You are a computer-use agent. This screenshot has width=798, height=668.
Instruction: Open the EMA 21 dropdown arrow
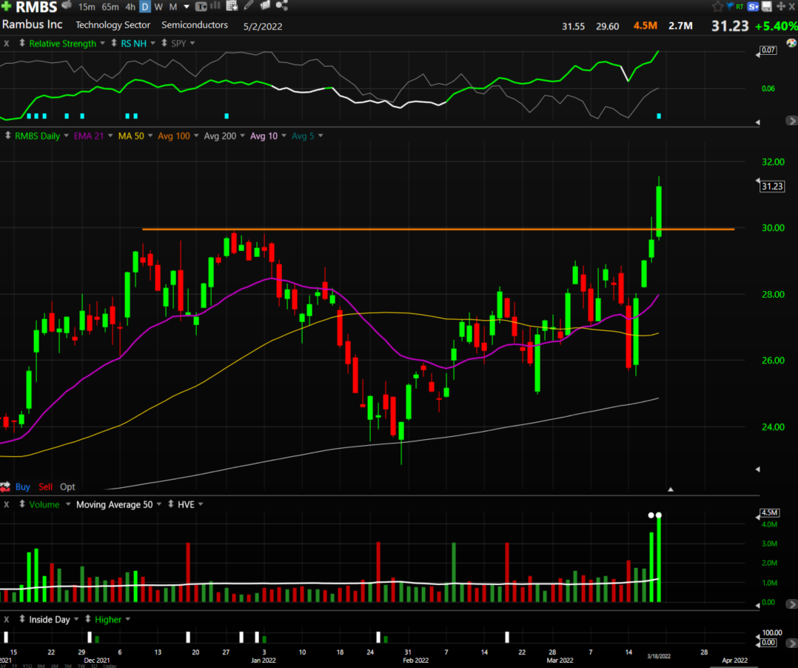pos(110,136)
